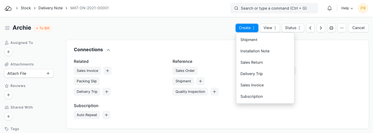Print this delivery note via printer icon
This screenshot has height=133, width=373.
(331, 28)
